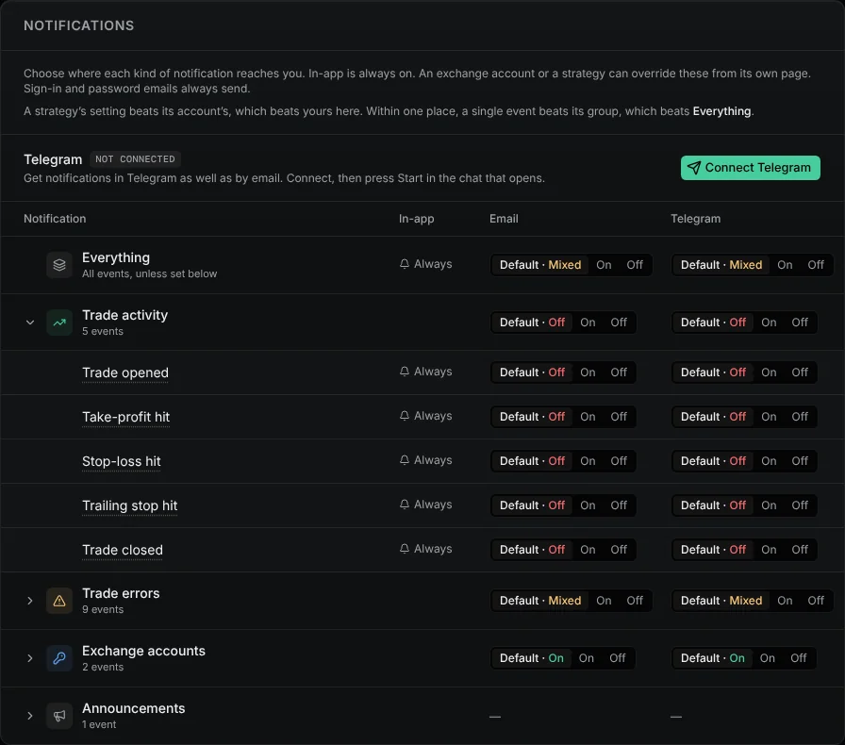Viewport: 845px width, 745px height.
Task: Set Everything email to Off
Action: (635, 265)
